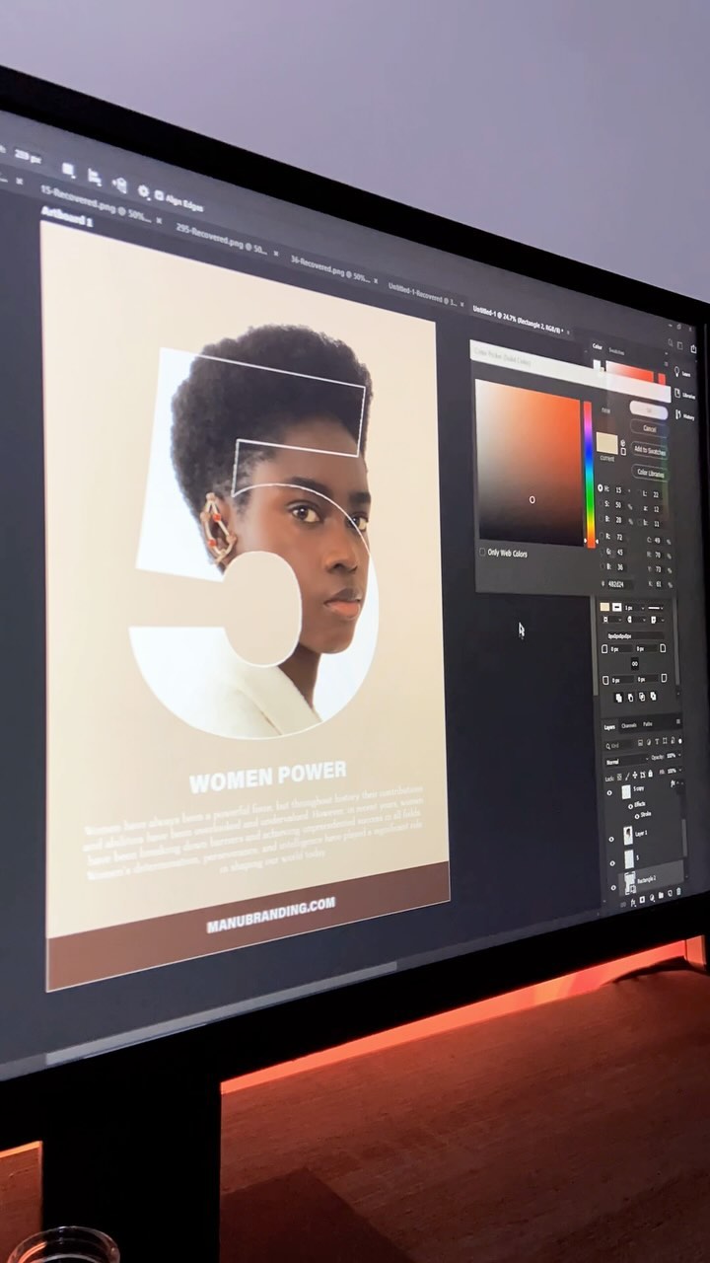Click the rainbow hue slider strip
710x1263 pixels.
pos(588,474)
